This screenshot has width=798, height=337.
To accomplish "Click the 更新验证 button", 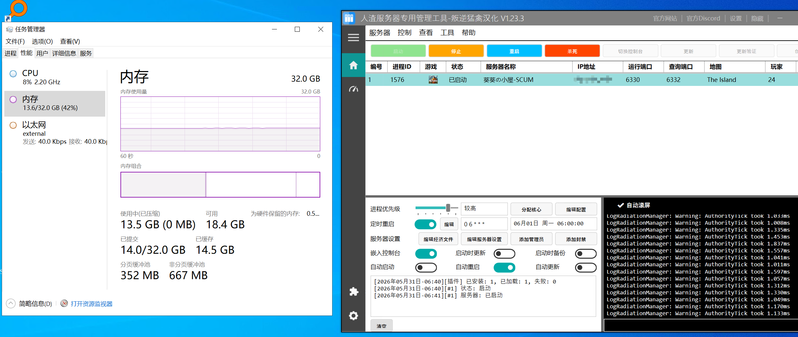I will [746, 51].
